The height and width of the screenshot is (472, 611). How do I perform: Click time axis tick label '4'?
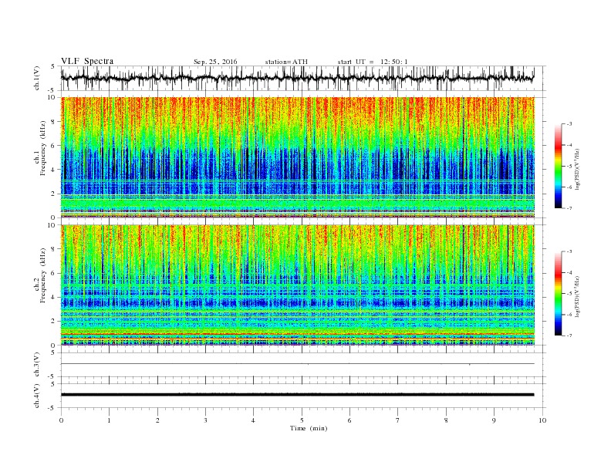click(x=253, y=420)
